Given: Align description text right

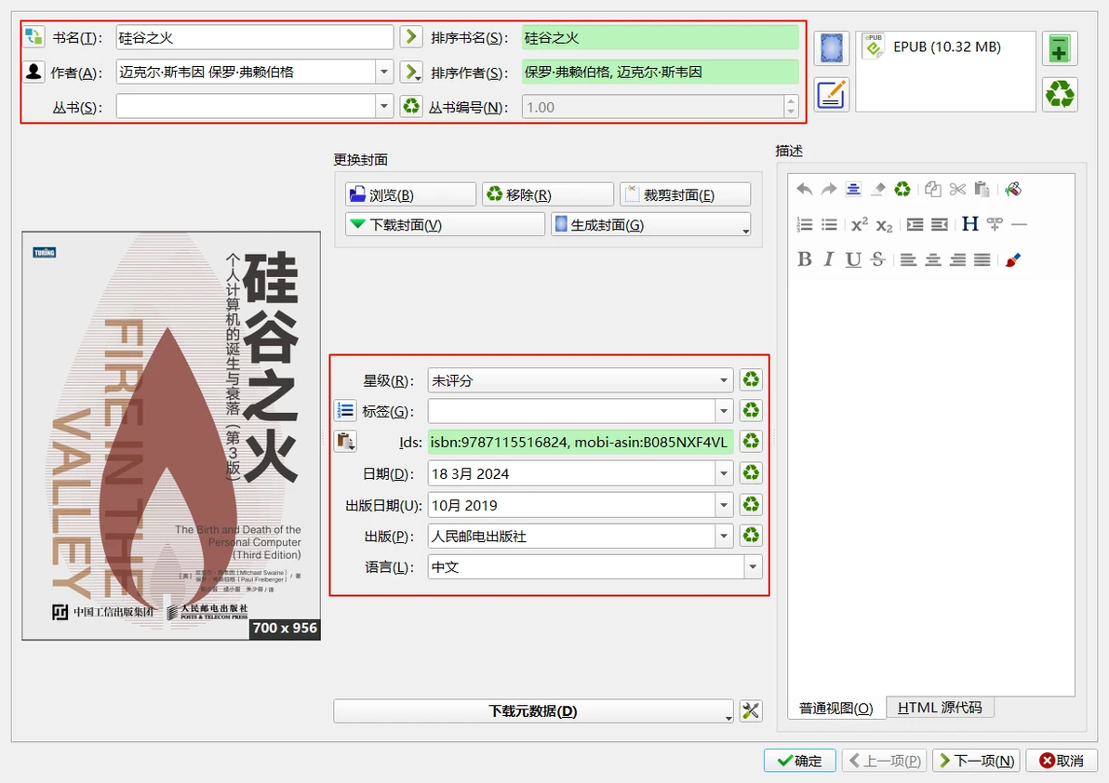Looking at the screenshot, I should [x=957, y=260].
